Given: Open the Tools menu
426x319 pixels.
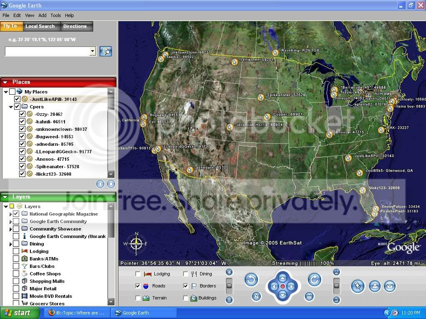Looking at the screenshot, I should pos(56,15).
